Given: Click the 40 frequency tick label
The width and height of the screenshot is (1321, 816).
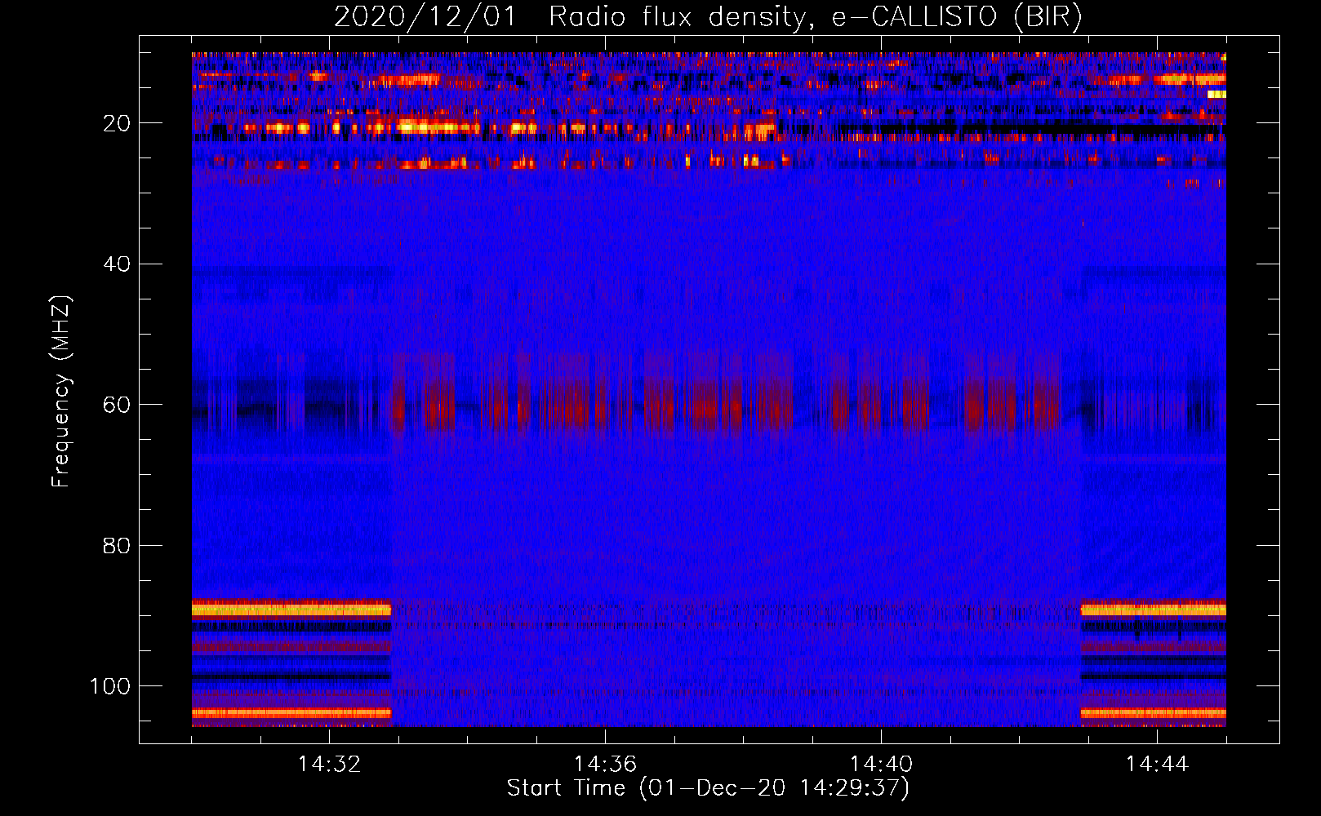Looking at the screenshot, I should 117,264.
